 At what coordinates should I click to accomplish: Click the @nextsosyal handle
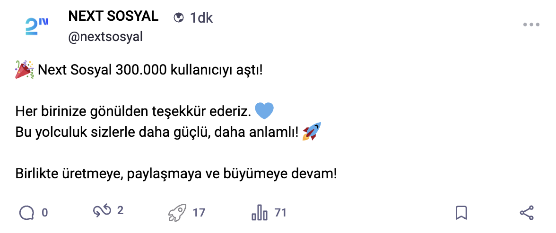point(105,37)
